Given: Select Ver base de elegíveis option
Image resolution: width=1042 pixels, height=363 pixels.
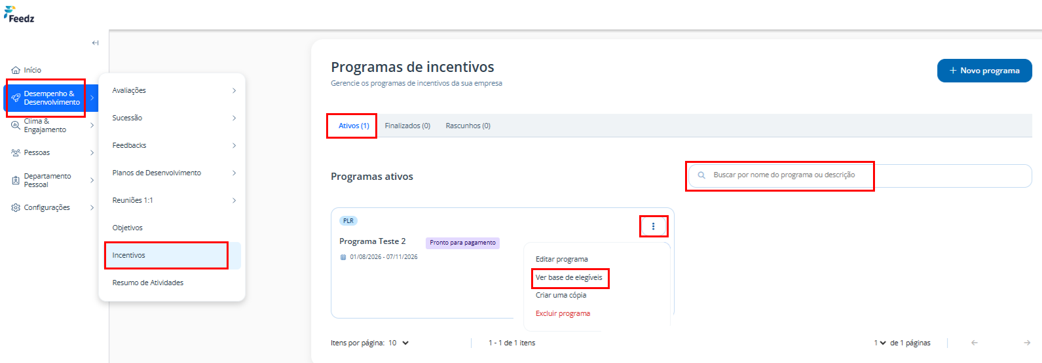Looking at the screenshot, I should [x=569, y=277].
